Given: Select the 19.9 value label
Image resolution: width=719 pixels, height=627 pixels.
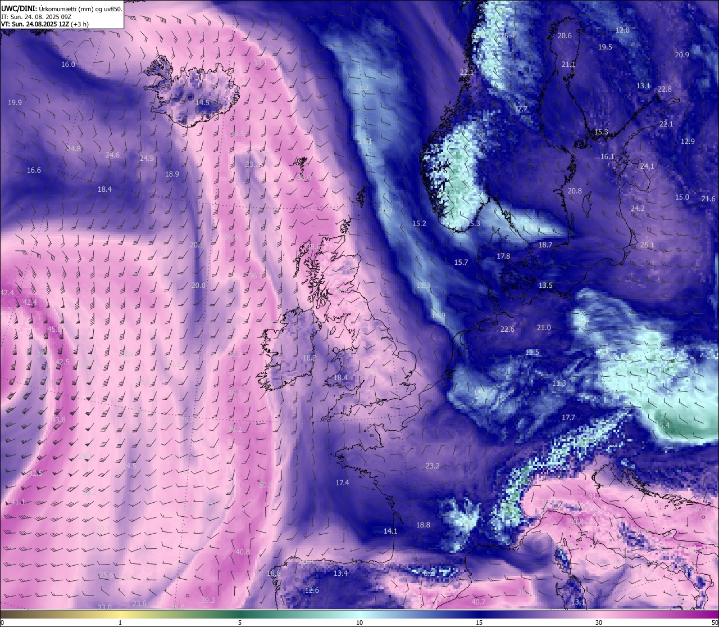Looking at the screenshot, I should tap(15, 103).
